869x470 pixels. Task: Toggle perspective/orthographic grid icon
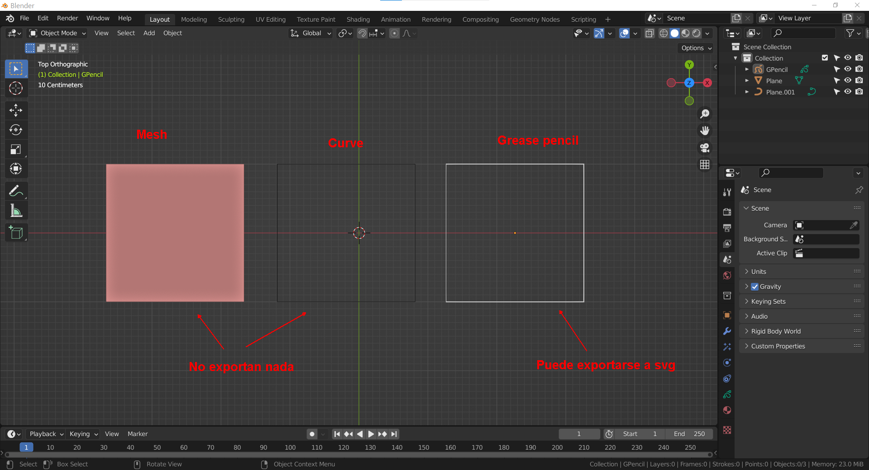[x=705, y=164]
